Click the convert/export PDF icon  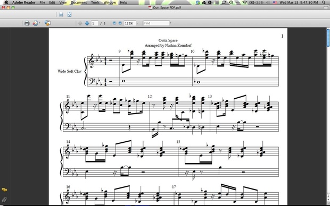click(x=35, y=23)
